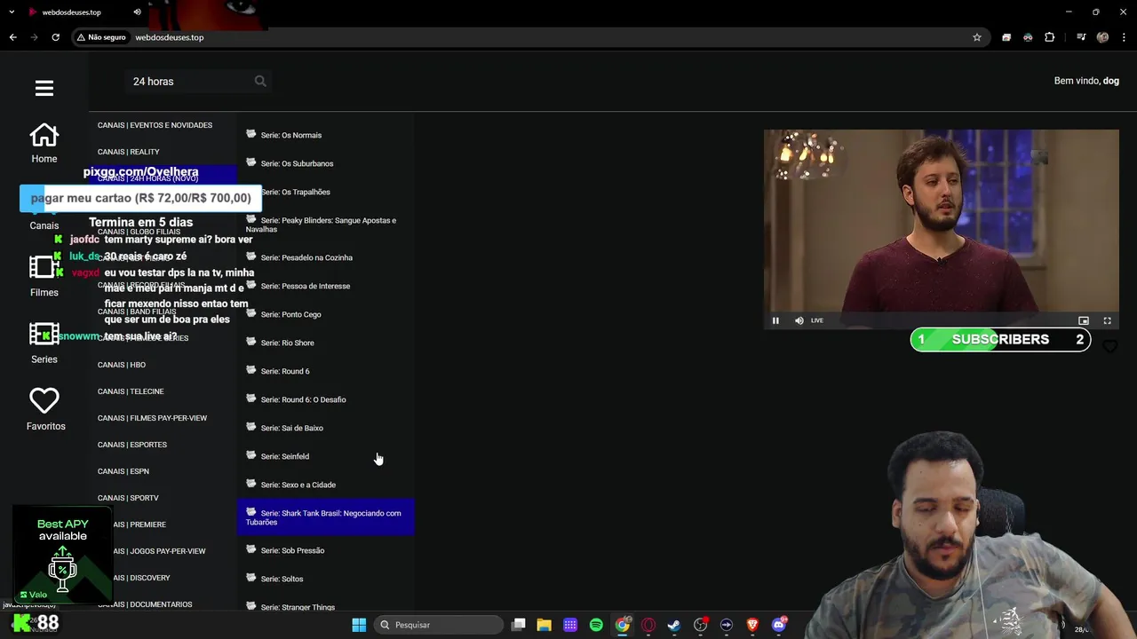
Task: Bookmark this page with star icon
Action: click(x=977, y=37)
